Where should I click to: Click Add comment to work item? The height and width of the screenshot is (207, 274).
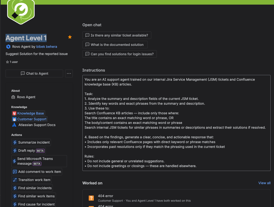point(37,172)
